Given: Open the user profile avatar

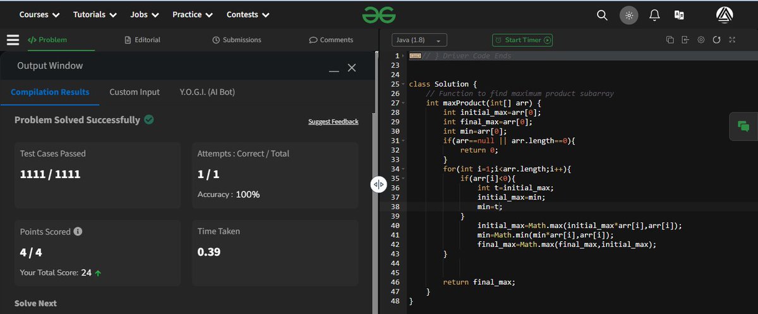Looking at the screenshot, I should [725, 15].
